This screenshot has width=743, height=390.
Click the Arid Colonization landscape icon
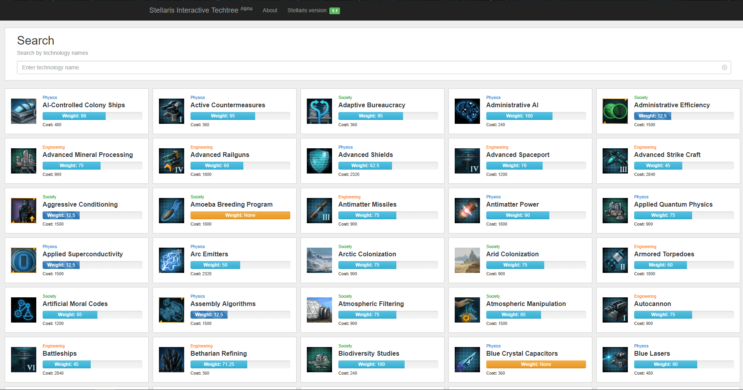point(467,260)
